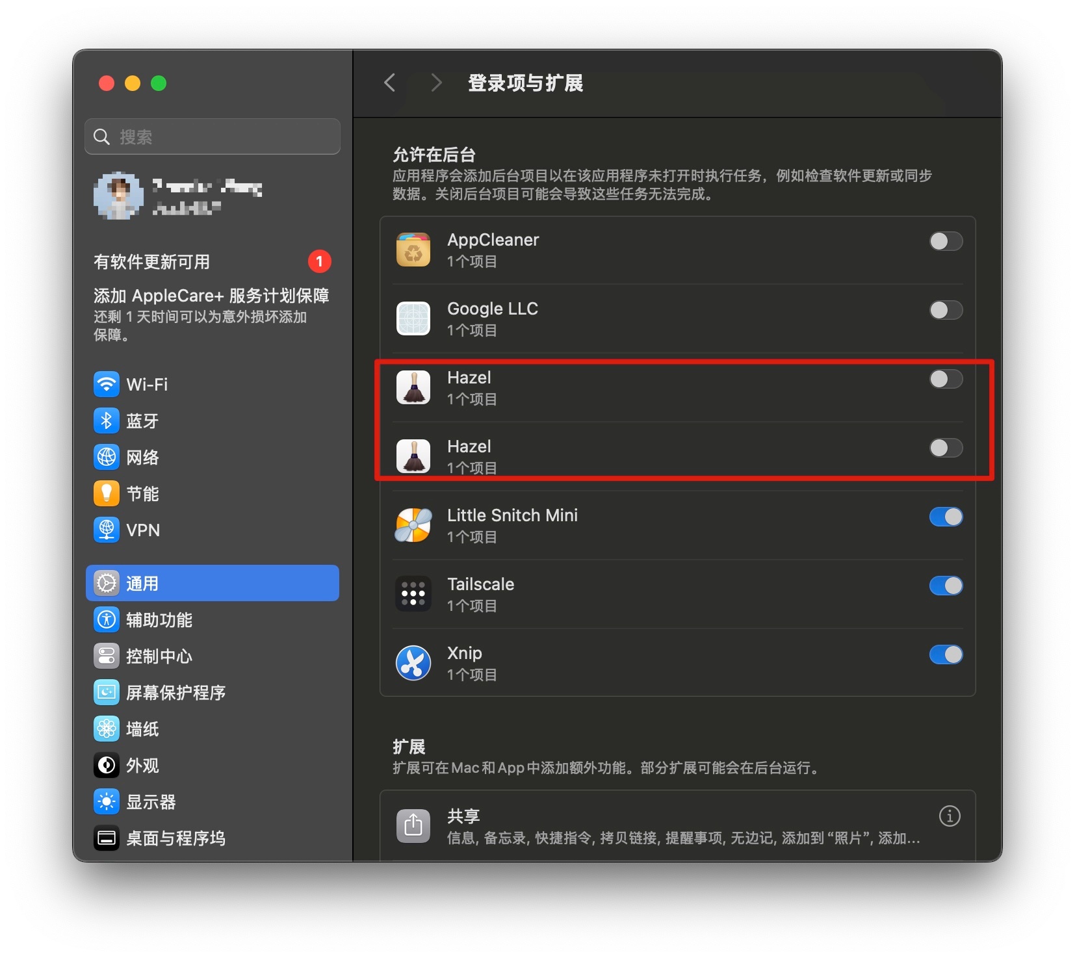
Task: Open the 屏幕保护程序 icon
Action: [x=107, y=692]
